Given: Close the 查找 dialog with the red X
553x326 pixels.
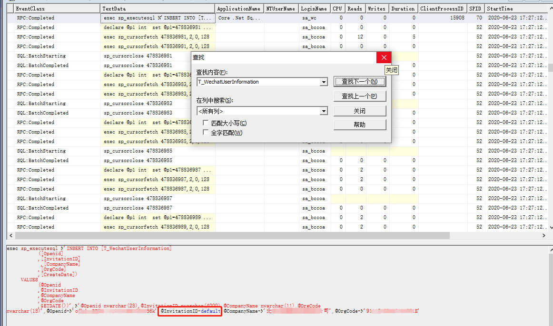Looking at the screenshot, I should click(384, 57).
